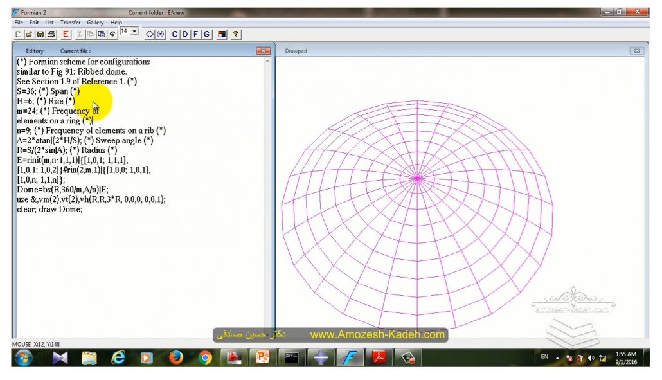This screenshot has width=662, height=380.
Task: Click the Open file toolbar icon
Action: 29,34
